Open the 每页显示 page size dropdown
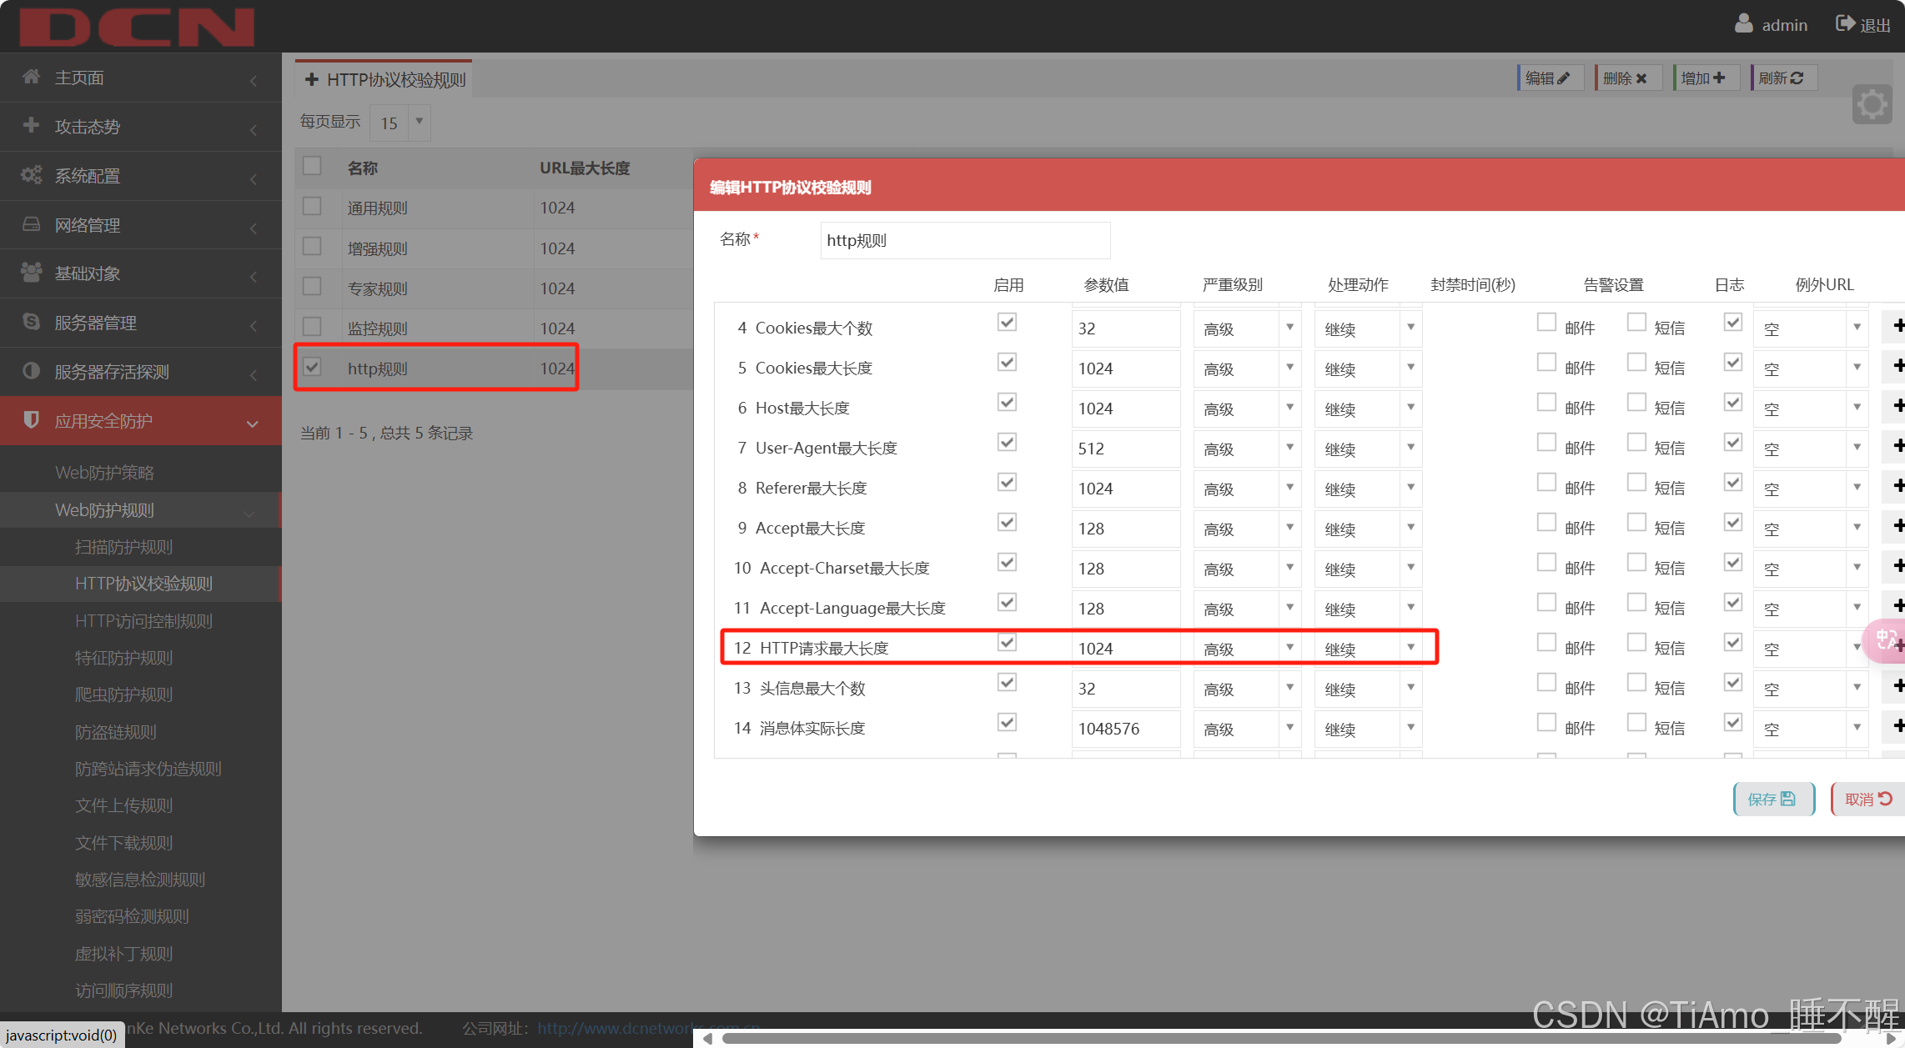This screenshot has height=1048, width=1905. [400, 123]
